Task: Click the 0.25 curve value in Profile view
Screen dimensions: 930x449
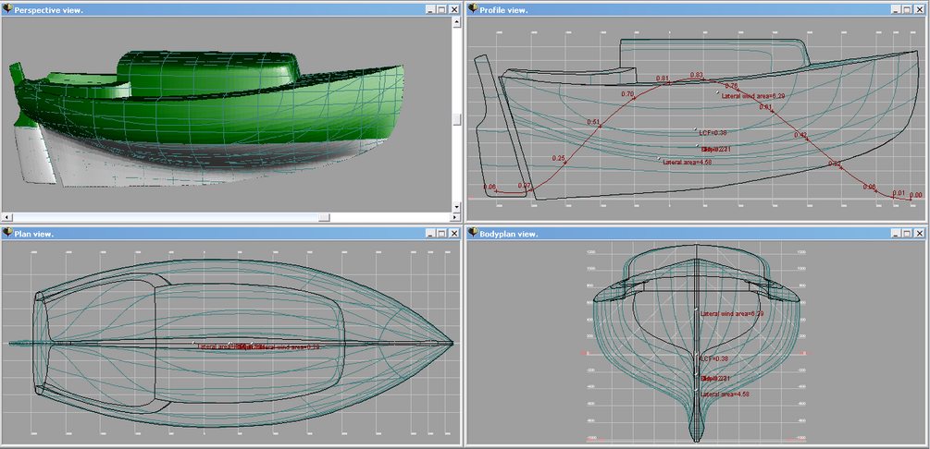Action: (x=558, y=158)
